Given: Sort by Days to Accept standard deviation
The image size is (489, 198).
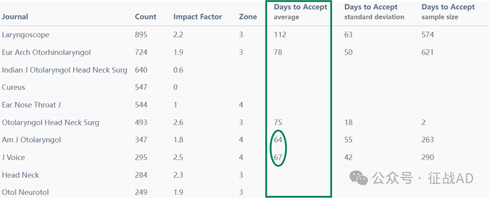Looking at the screenshot, I should 374,12.
